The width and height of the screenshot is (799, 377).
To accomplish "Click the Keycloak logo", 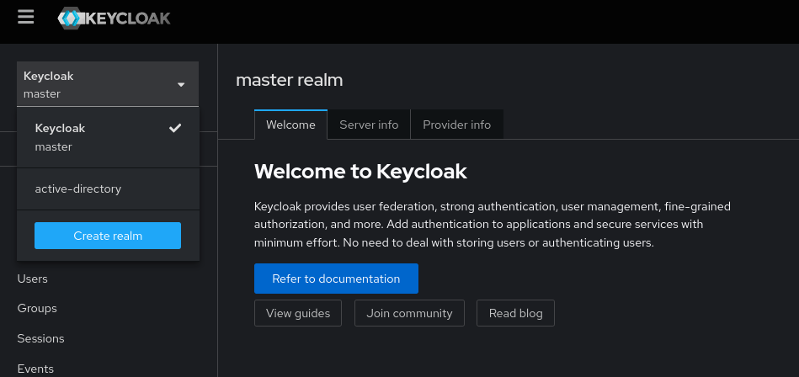I will (114, 19).
